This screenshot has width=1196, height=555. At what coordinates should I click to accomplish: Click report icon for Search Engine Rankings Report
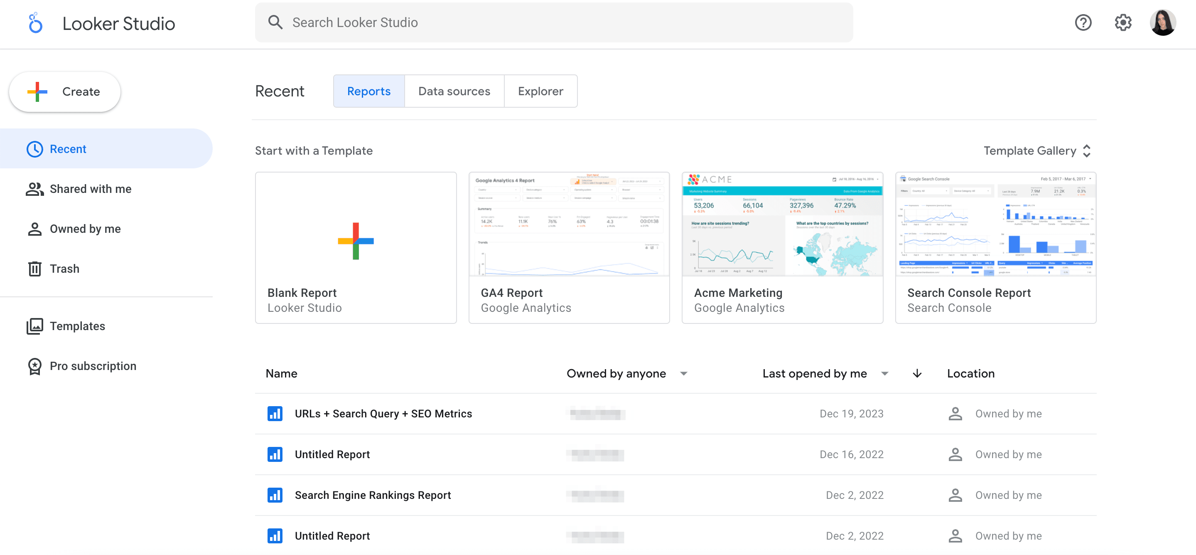click(275, 495)
